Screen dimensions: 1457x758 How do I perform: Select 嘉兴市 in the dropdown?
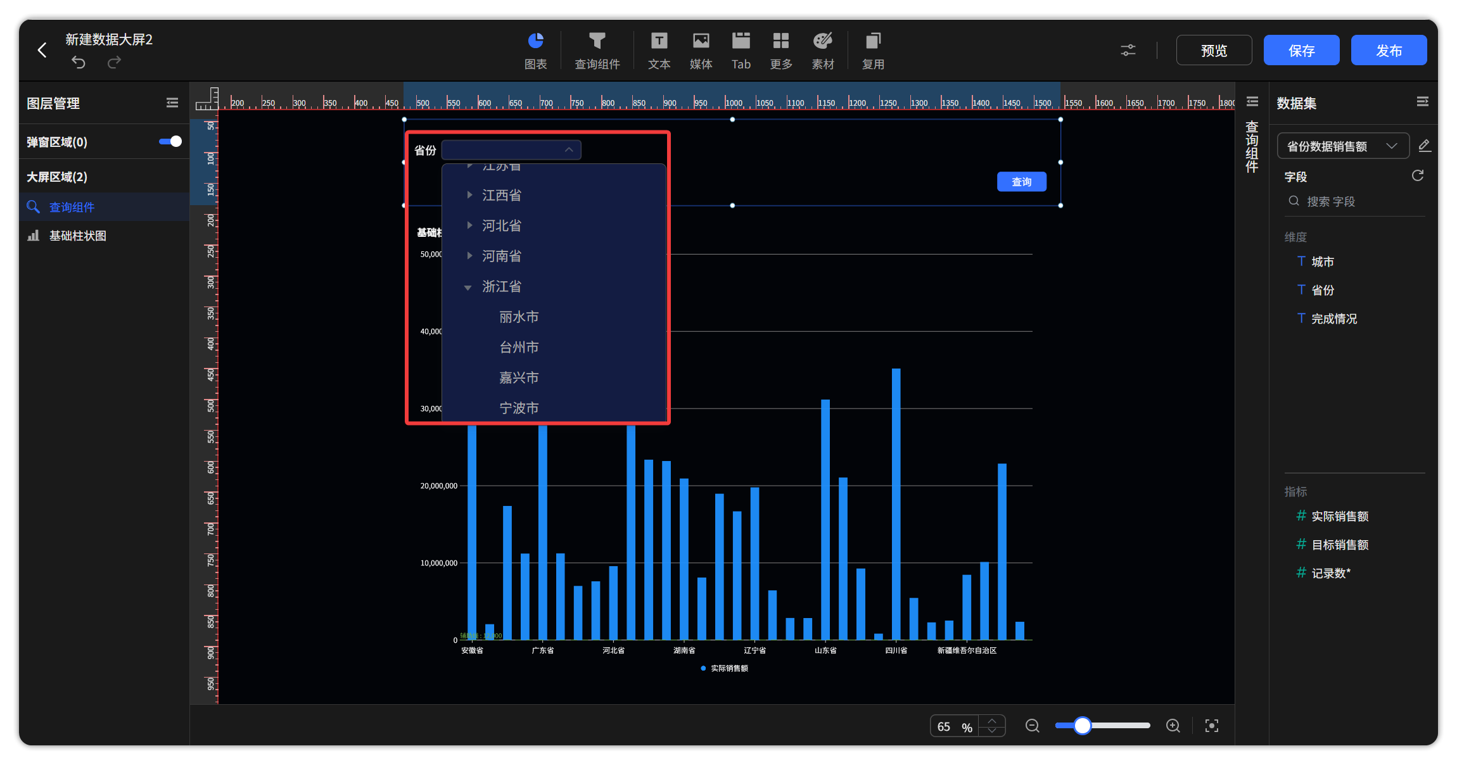519,377
